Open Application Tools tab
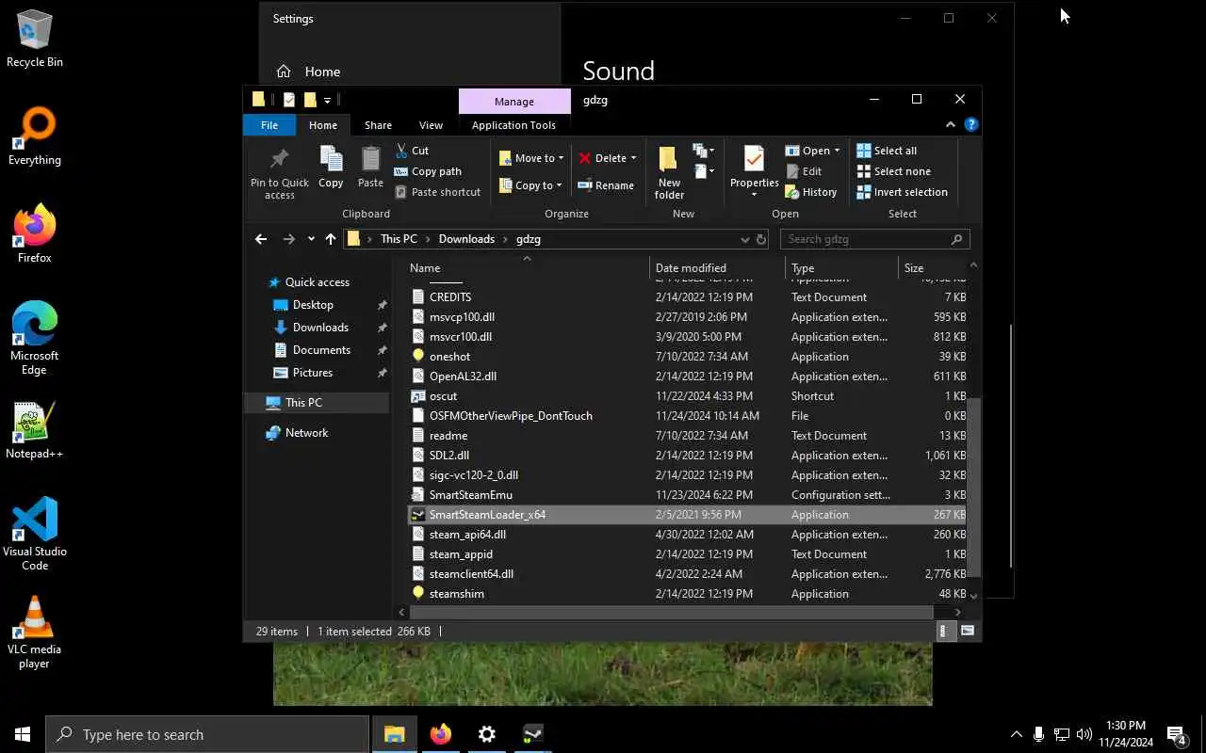This screenshot has width=1206, height=753. coord(513,125)
